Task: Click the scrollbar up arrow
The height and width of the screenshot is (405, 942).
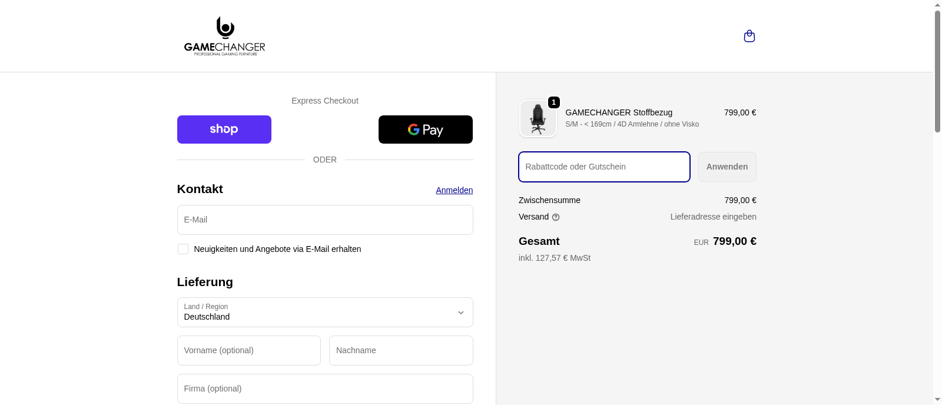Action: [x=937, y=5]
